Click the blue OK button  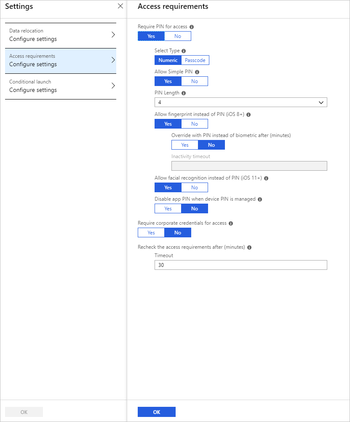(x=156, y=412)
